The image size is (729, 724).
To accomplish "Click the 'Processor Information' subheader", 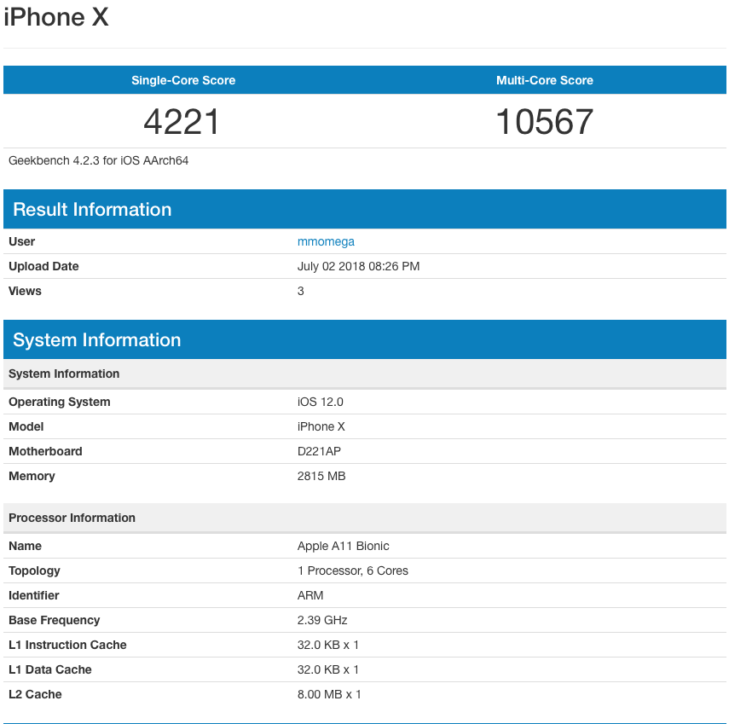I will click(365, 518).
